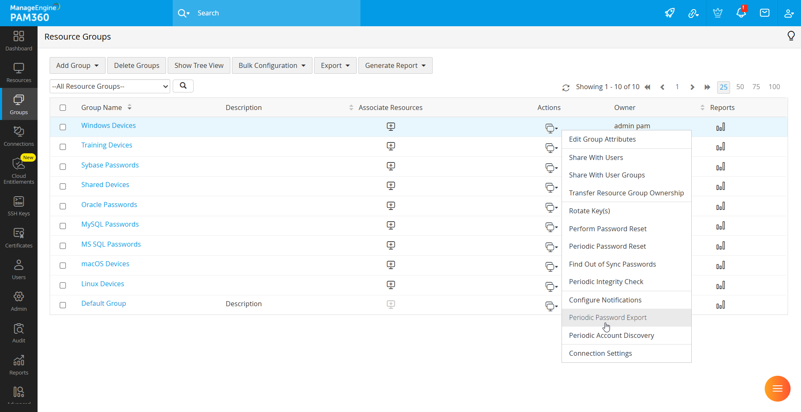Click the magnifier search button below toolbar
The width and height of the screenshot is (801, 412).
click(x=183, y=86)
